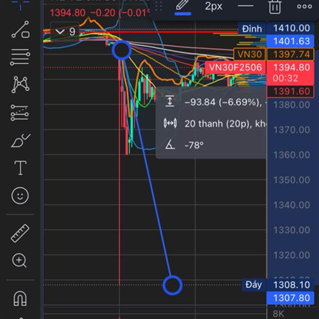Viewport: 319px width, 319px height.
Task: Select the trend line drawing tool
Action: 20,29
